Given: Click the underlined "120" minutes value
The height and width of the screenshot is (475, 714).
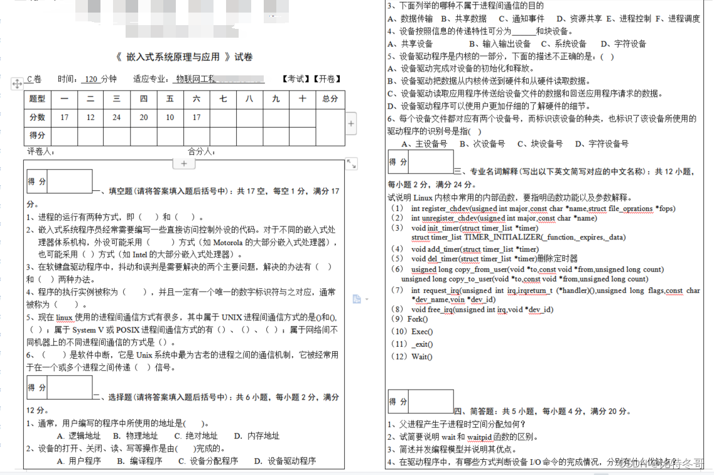Looking at the screenshot, I should click(91, 79).
